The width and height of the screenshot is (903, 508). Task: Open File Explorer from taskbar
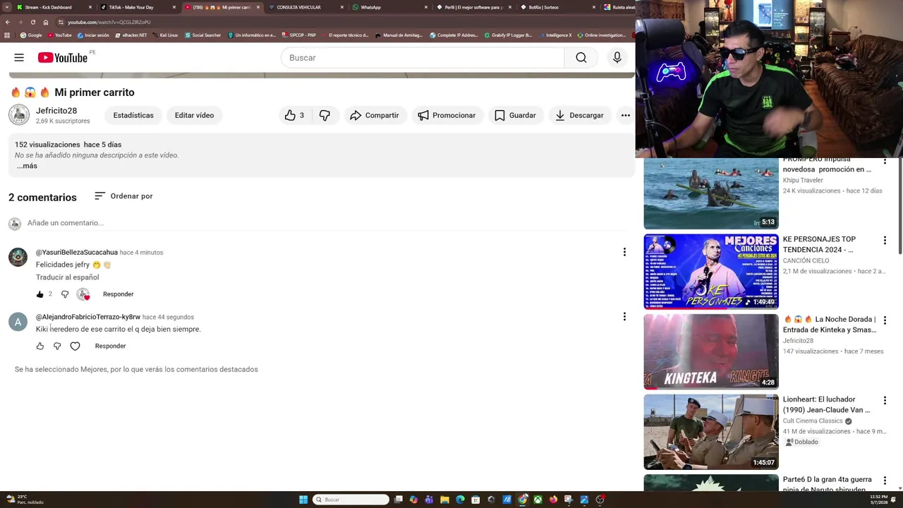point(444,500)
